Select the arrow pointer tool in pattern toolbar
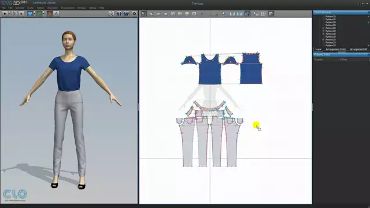This screenshot has height=208, width=370. (143, 14)
